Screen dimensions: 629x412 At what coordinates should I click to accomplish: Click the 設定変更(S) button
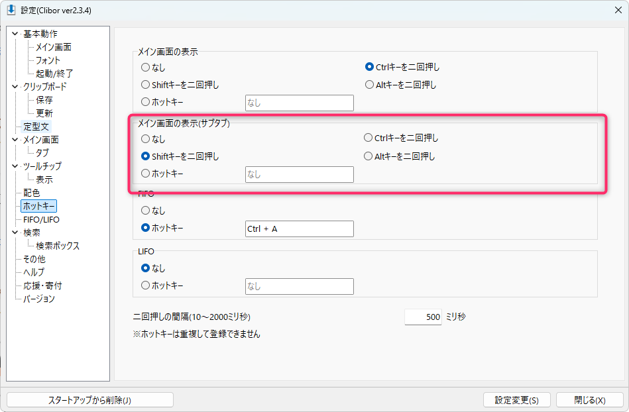tap(517, 400)
